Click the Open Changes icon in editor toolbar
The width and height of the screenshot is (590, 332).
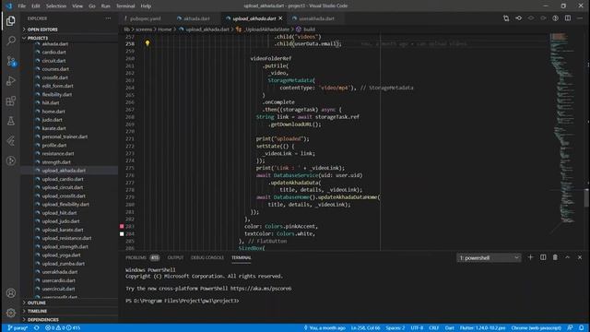click(506, 18)
